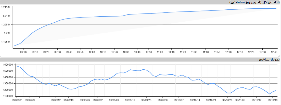This screenshot has height=105, width=281.
Task: Select the 12:48 time label
Action: point(274,52)
